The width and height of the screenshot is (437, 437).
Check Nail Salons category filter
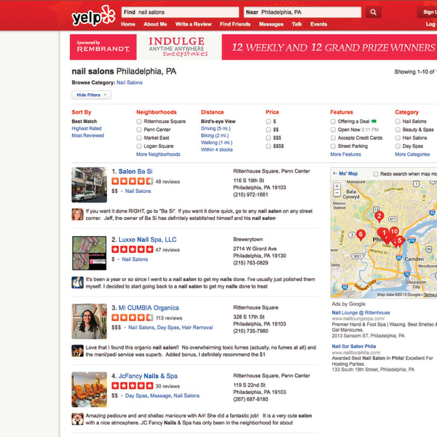click(x=398, y=121)
